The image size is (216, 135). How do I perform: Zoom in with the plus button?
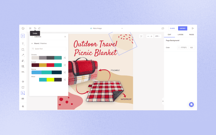(x=151, y=36)
